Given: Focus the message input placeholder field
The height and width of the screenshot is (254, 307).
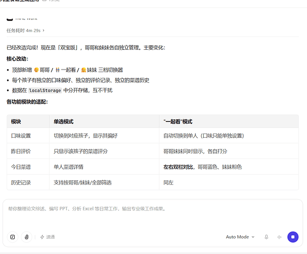Looking at the screenshot, I should [153, 209].
